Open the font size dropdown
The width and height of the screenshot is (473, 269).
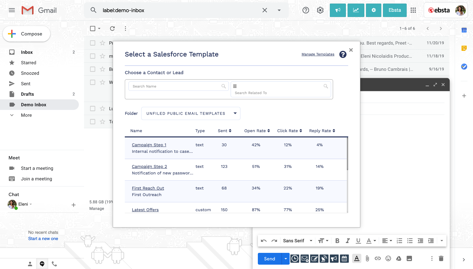[x=323, y=241]
